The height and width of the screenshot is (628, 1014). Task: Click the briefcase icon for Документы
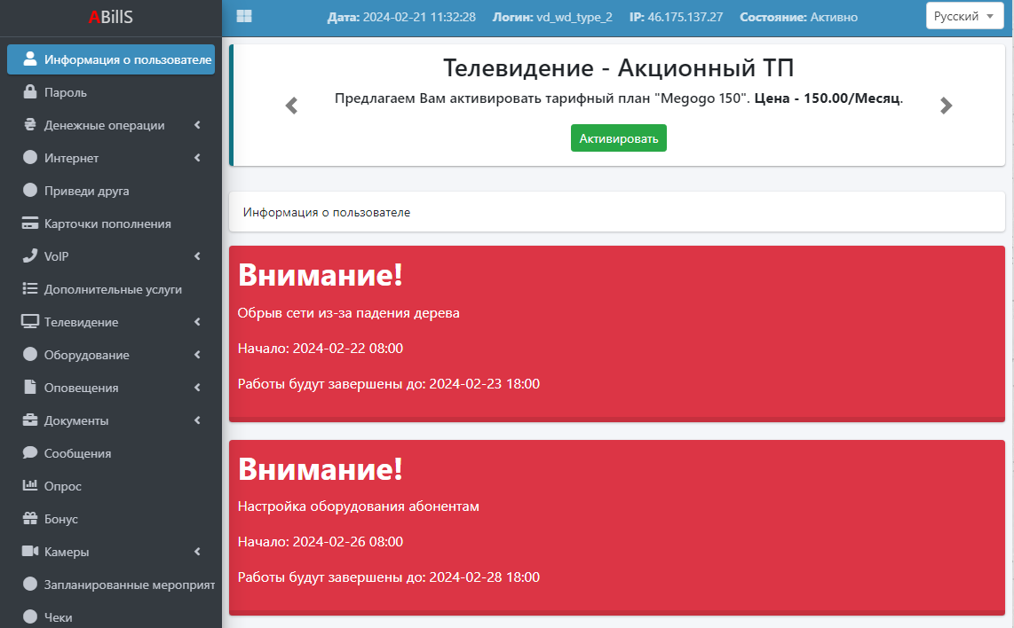tap(30, 420)
